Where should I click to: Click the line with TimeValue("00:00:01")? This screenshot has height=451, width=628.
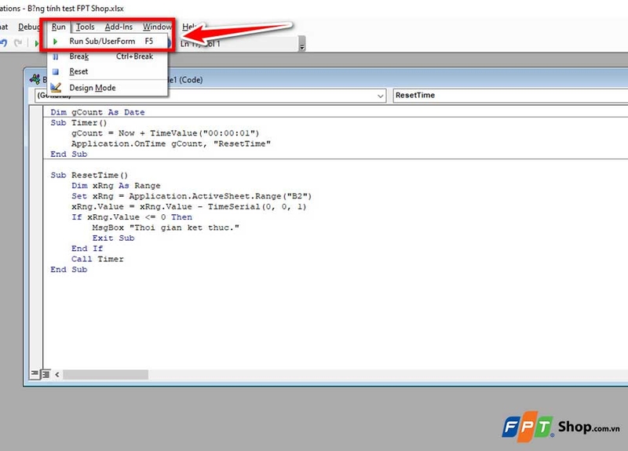pos(165,133)
